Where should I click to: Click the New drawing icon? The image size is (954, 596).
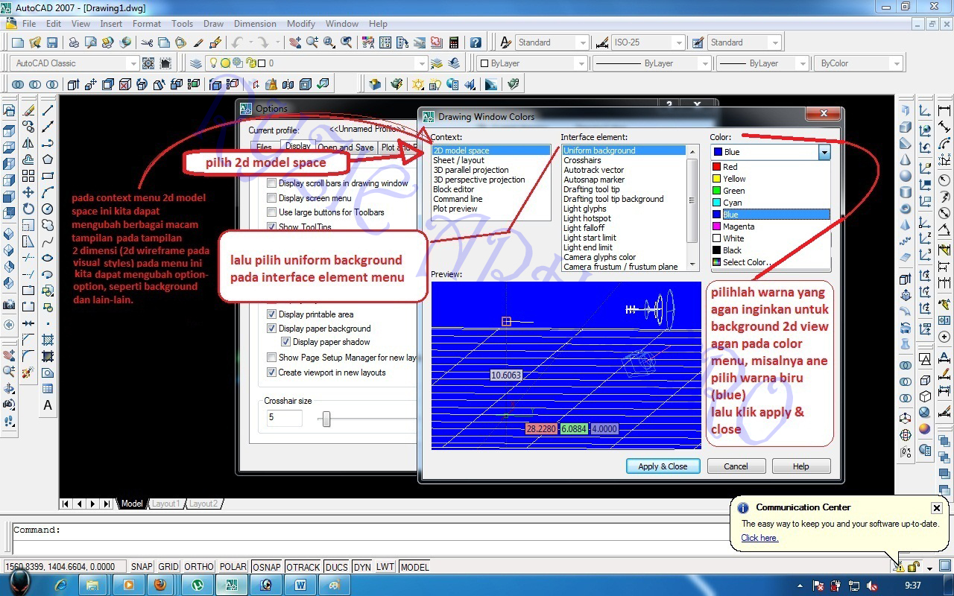[17, 42]
